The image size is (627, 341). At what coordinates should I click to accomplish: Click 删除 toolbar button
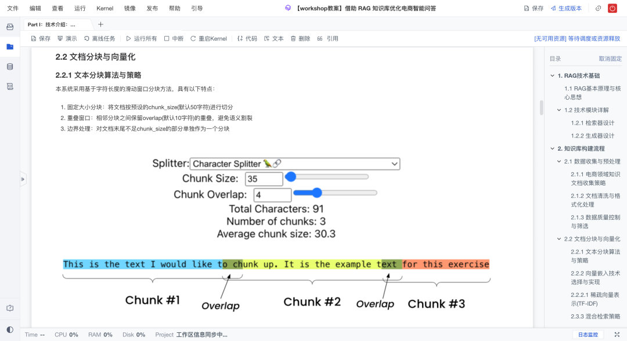300,39
